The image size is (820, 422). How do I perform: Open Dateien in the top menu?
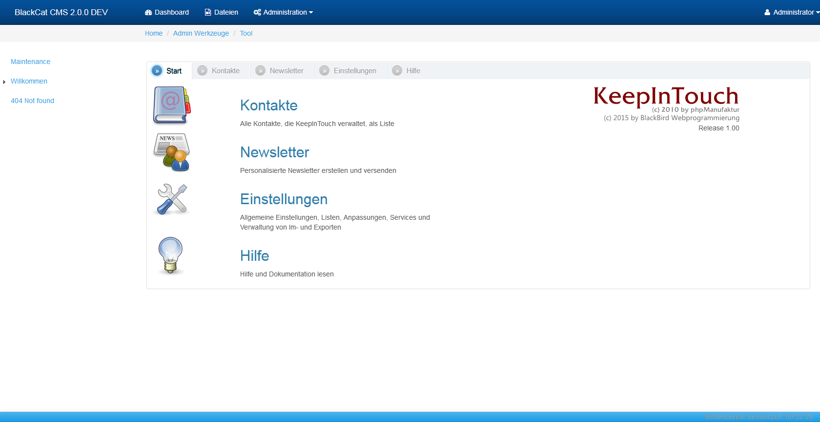pos(222,12)
